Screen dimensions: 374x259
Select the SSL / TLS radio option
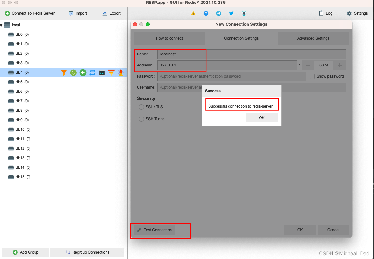click(x=141, y=107)
